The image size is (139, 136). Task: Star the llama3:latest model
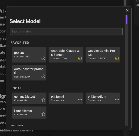pos(43,114)
